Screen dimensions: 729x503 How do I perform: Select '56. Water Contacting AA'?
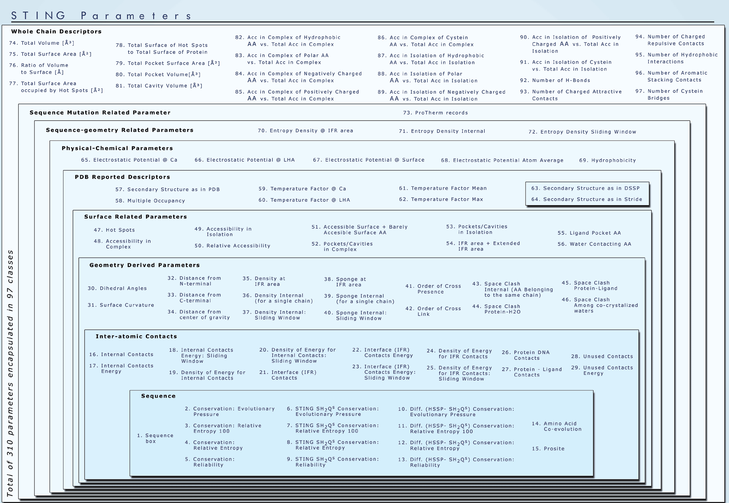coord(594,244)
